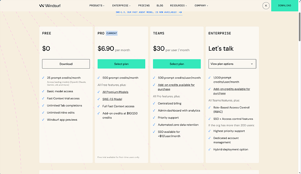Click 'Hybrid deployment option' feature
The image size is (301, 174).
point(231,150)
